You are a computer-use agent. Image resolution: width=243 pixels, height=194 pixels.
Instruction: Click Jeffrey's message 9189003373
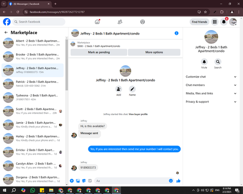(x=88, y=167)
